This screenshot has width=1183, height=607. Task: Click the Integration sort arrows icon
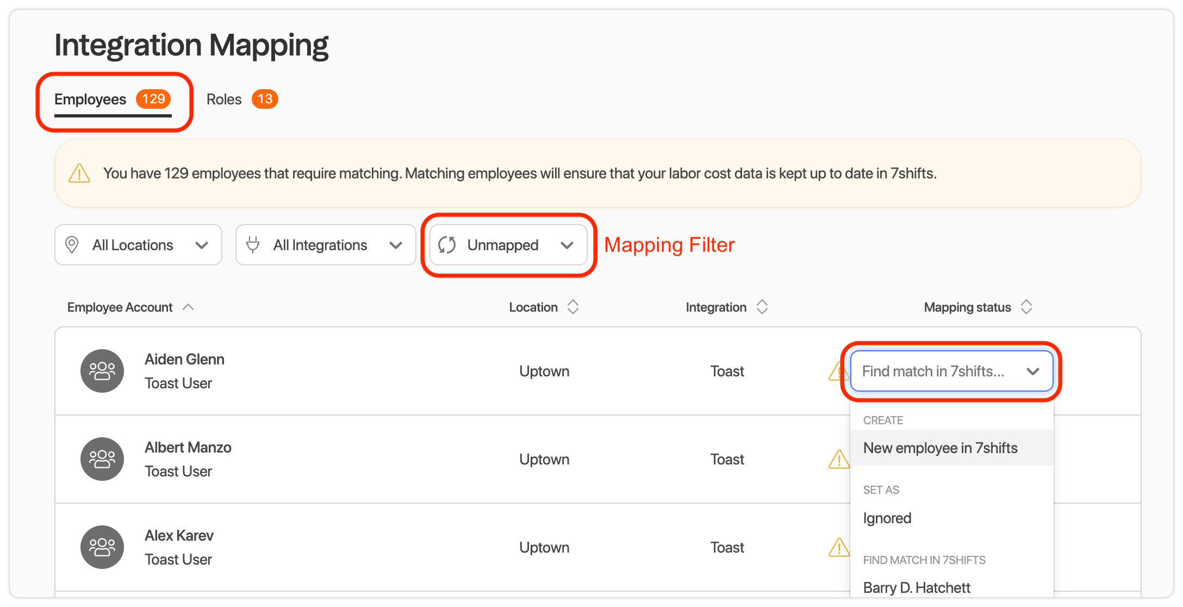coord(762,307)
